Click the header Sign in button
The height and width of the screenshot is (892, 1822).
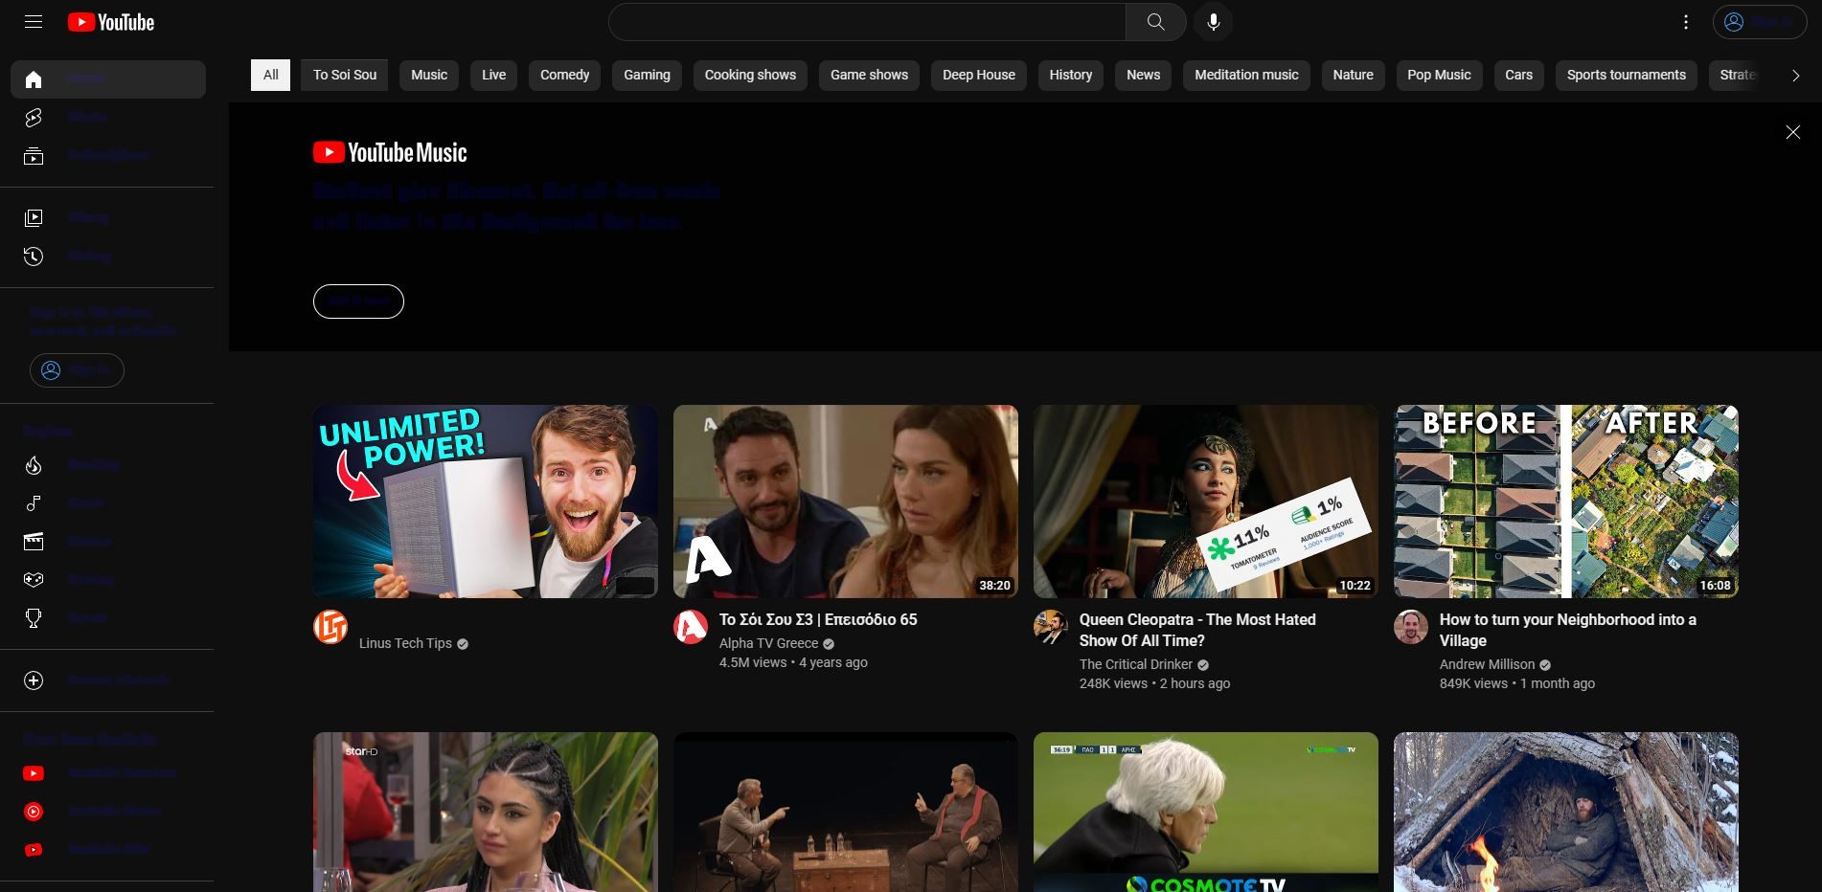pyautogui.click(x=1759, y=22)
